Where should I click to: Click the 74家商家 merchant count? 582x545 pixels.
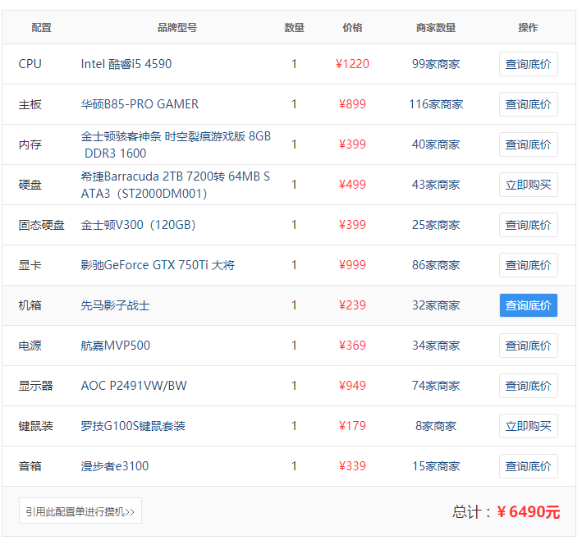[436, 386]
